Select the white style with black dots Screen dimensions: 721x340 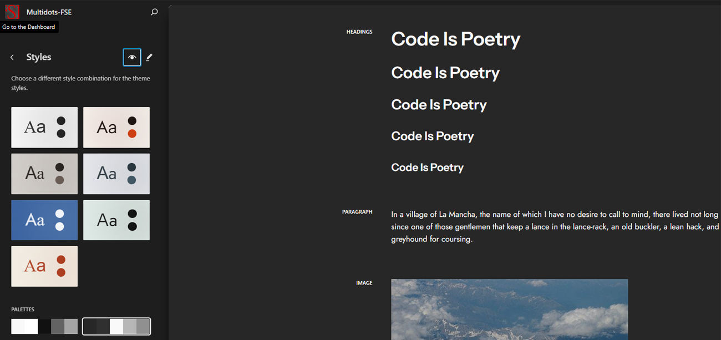[44, 128]
